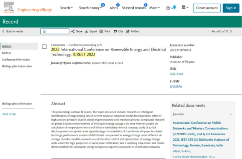The height and width of the screenshot is (159, 242).
Task: Click the Export label in toolbar
Action: click(93, 31)
